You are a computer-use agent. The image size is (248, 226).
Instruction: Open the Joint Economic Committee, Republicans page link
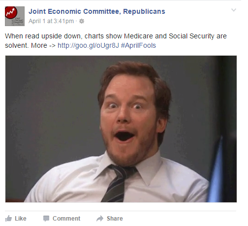[97, 11]
